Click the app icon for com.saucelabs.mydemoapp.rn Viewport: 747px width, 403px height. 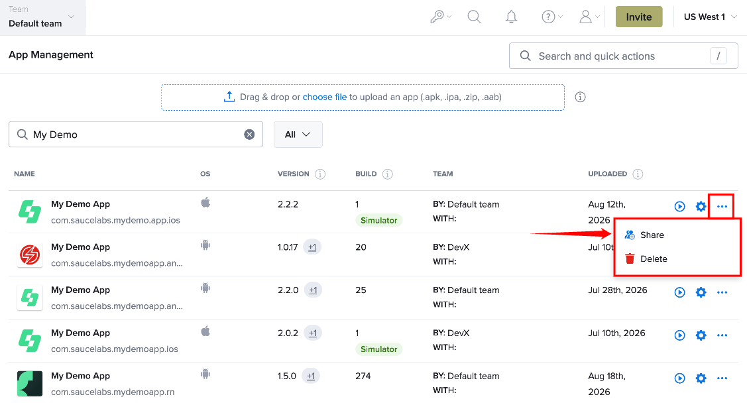(30, 384)
